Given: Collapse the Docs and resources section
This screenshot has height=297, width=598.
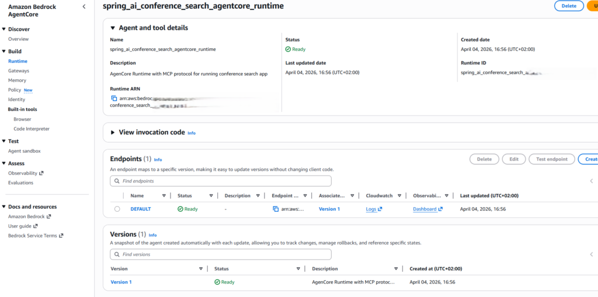Looking at the screenshot, I should coord(4,207).
